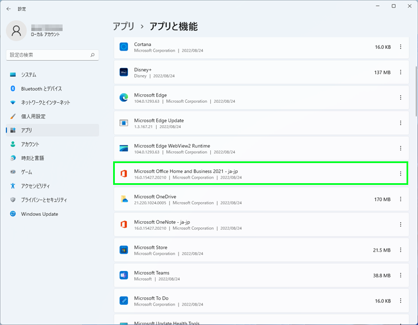Focus the 設定の検索 search box
This screenshot has width=418, height=325.
pyautogui.click(x=52, y=55)
